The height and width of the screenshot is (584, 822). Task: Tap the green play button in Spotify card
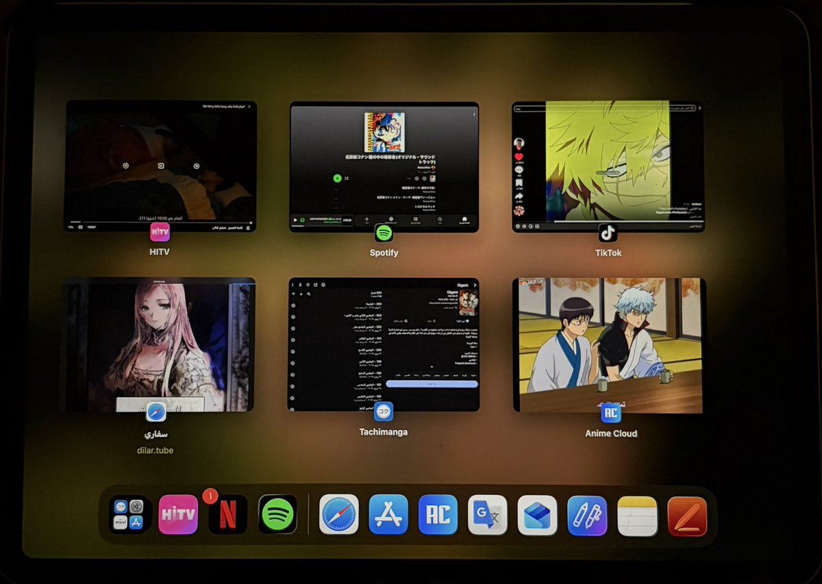point(337,178)
